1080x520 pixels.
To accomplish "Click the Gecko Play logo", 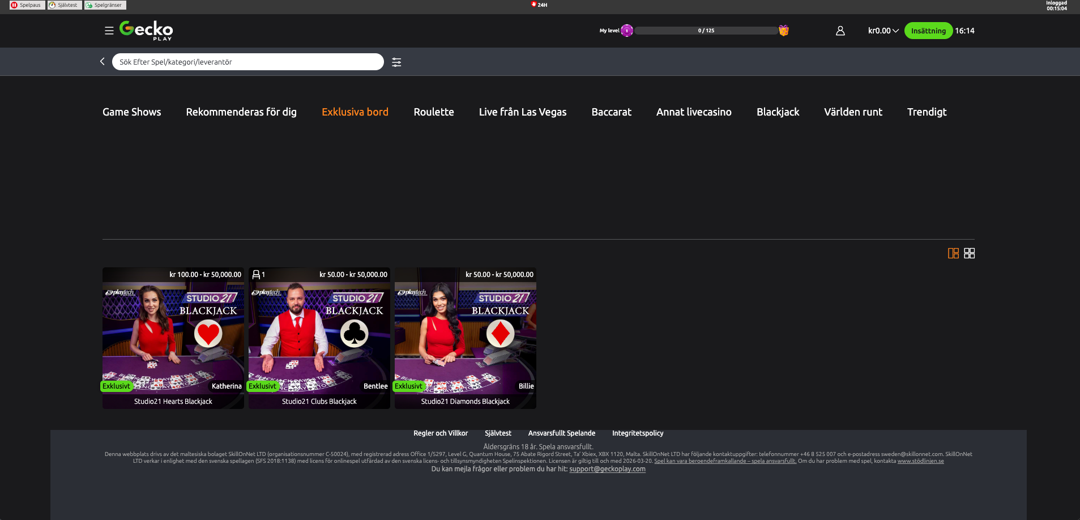I will [145, 30].
